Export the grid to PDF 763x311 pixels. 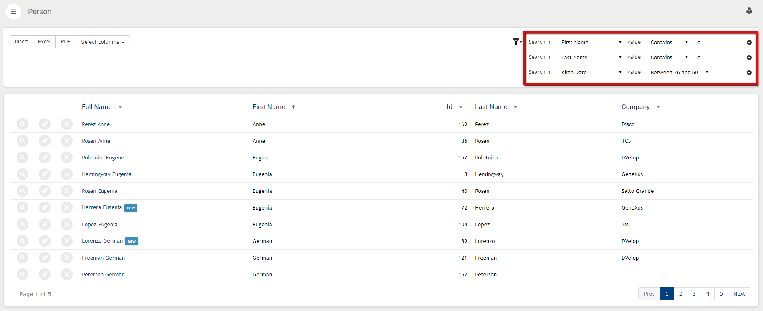pyautogui.click(x=66, y=42)
